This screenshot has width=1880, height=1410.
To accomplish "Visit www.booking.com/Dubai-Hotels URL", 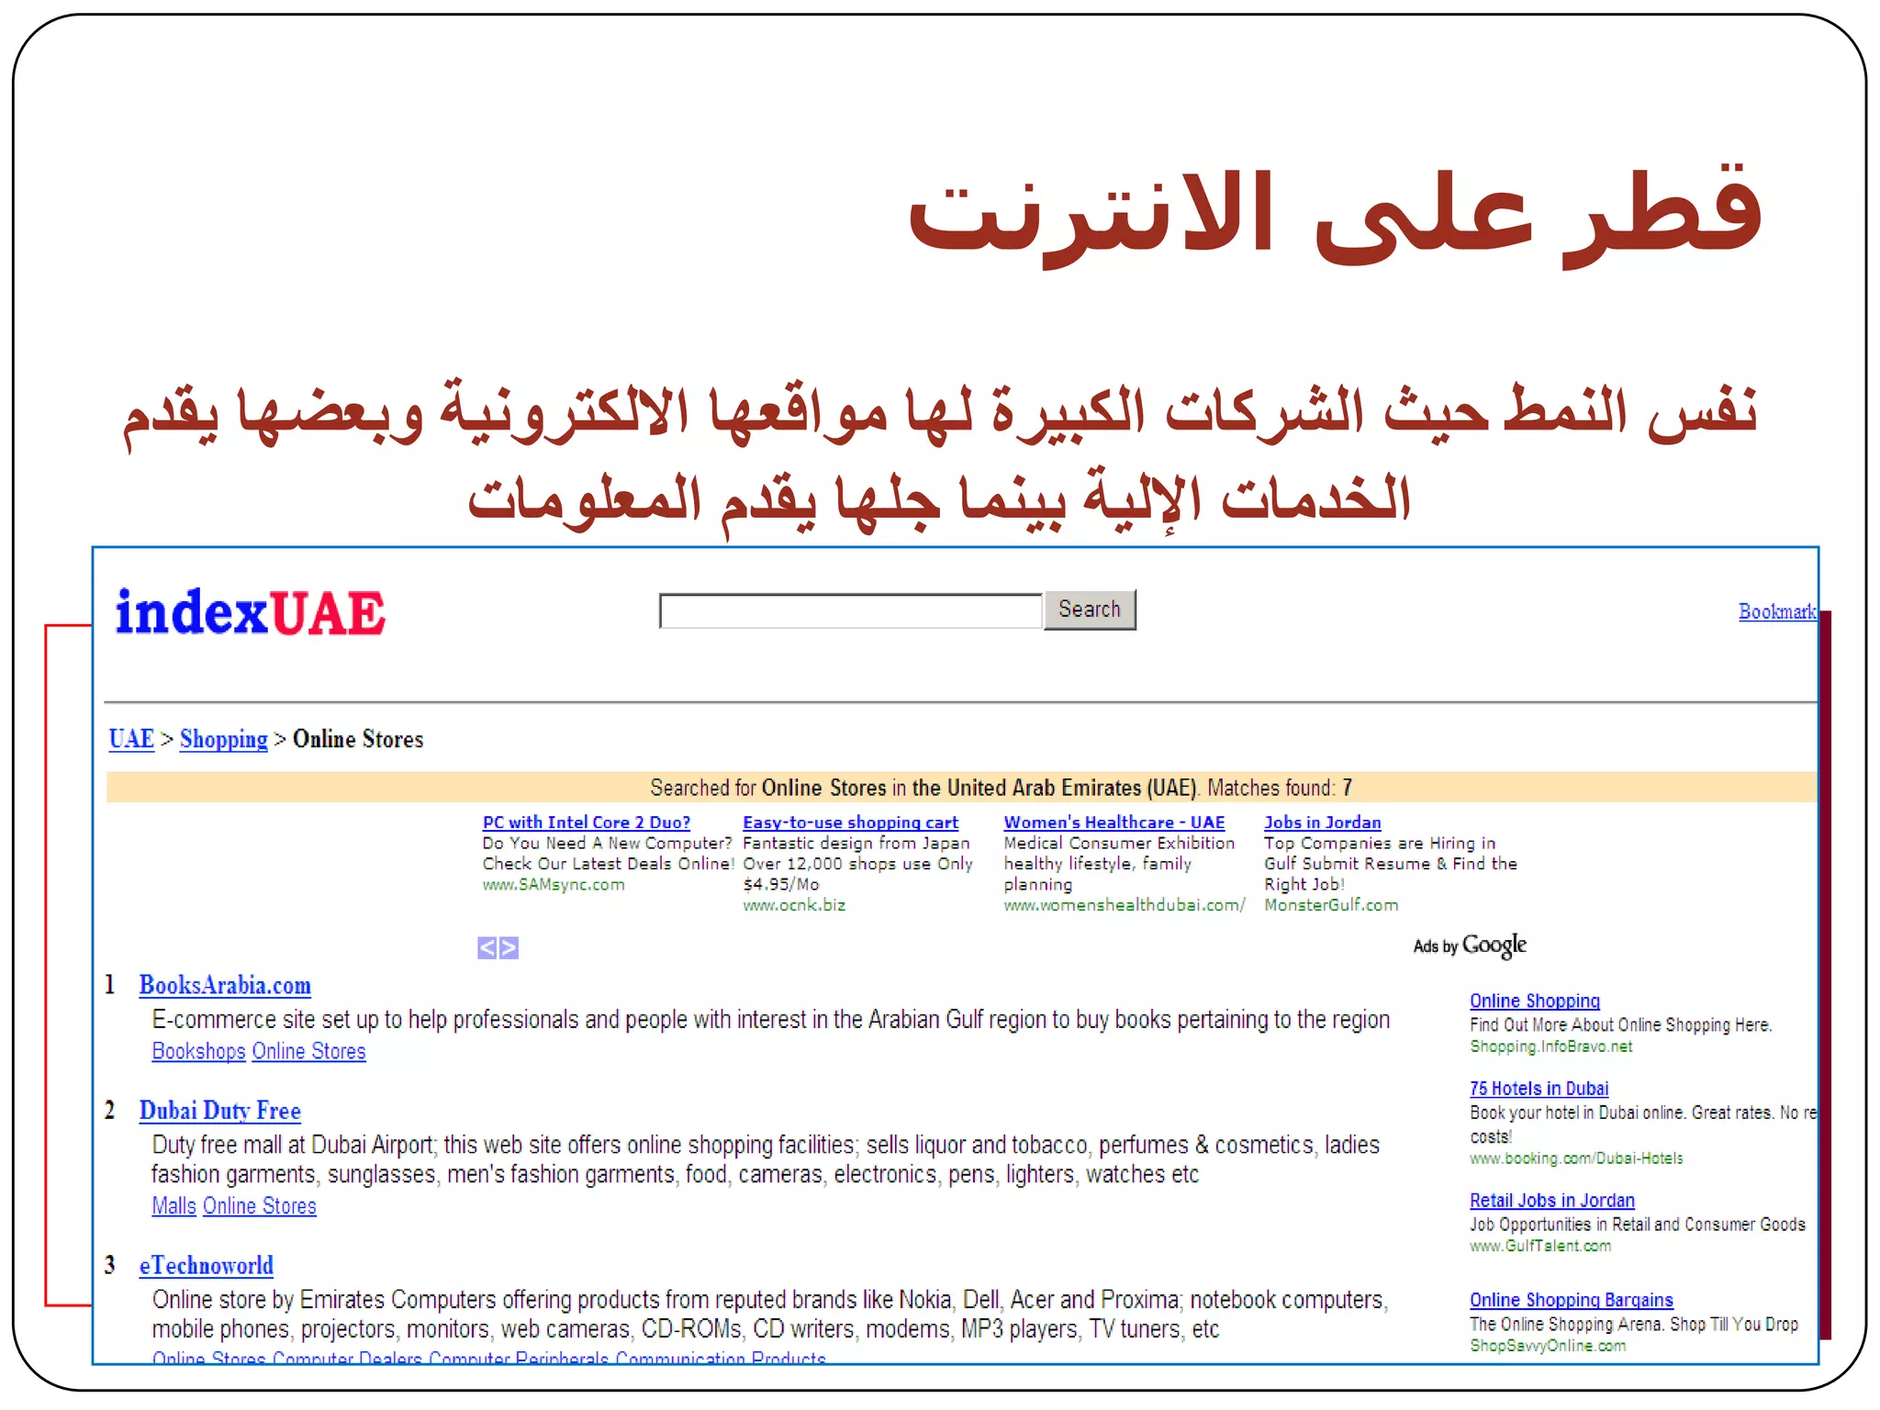I will pos(1576,1158).
